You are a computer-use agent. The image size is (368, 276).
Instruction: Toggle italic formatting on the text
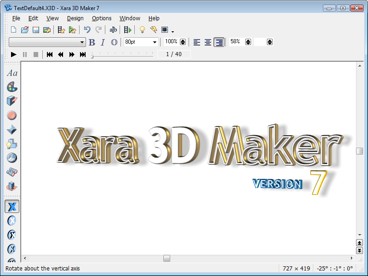102,42
